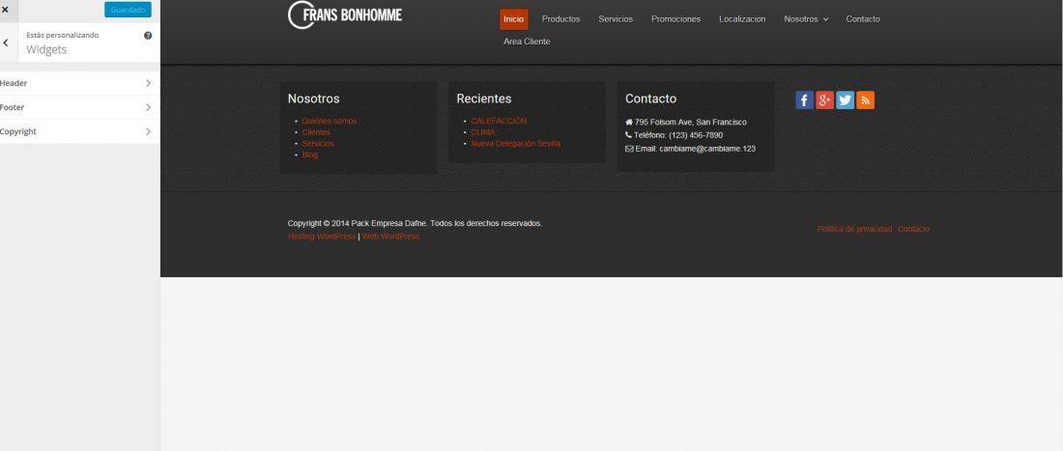Open the Copyright widget area
Screen dimensions: 1063x451
coord(80,131)
